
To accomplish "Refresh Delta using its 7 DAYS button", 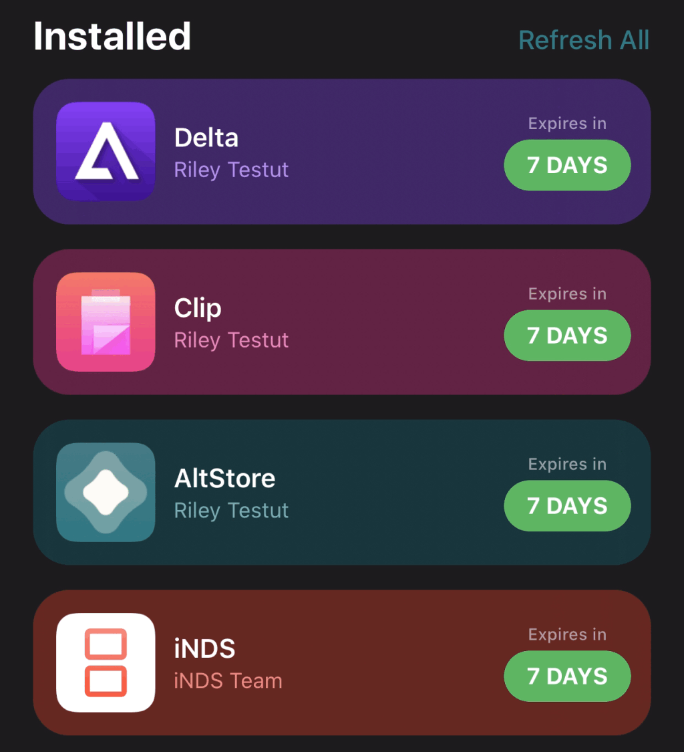I will 567,165.
